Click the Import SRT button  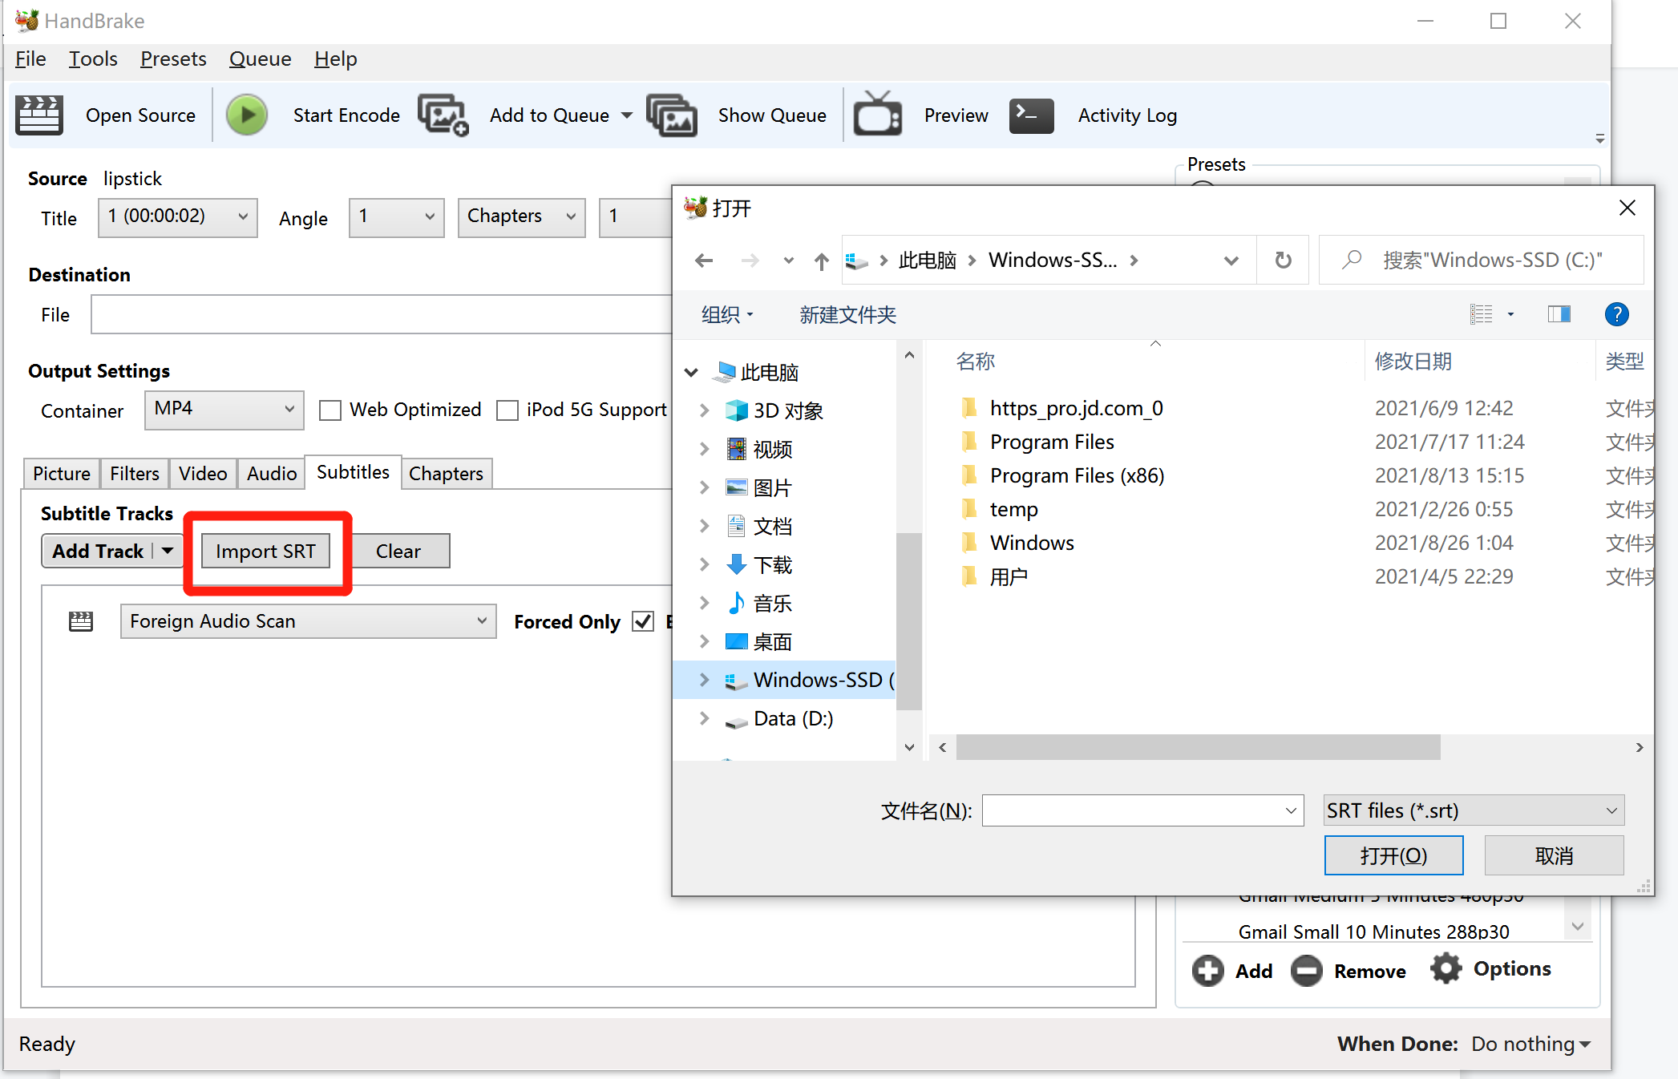tap(265, 552)
